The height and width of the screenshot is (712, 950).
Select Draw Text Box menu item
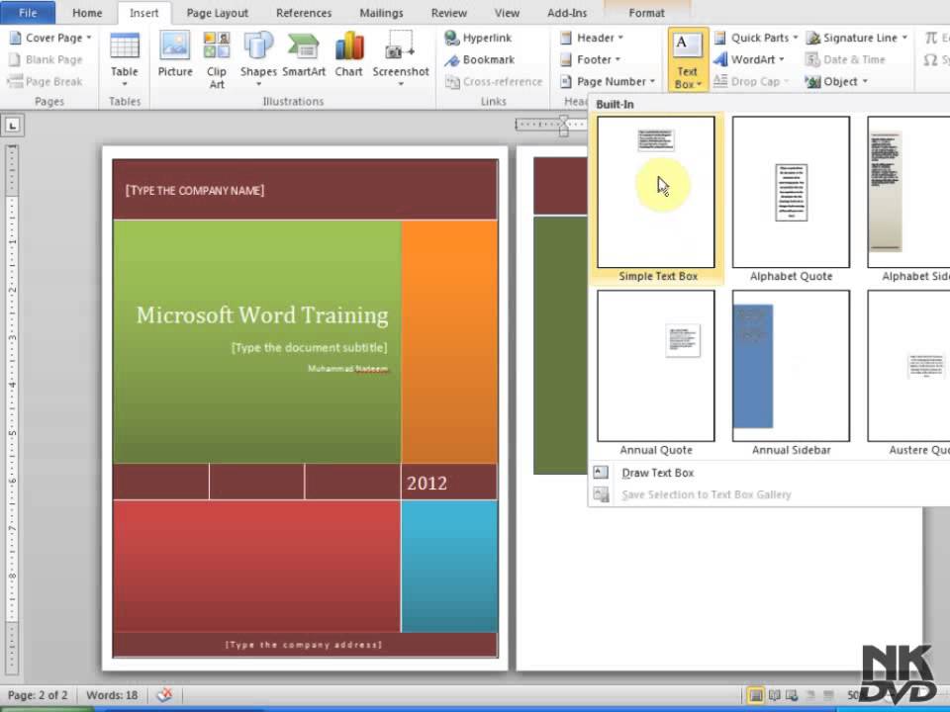tap(658, 473)
